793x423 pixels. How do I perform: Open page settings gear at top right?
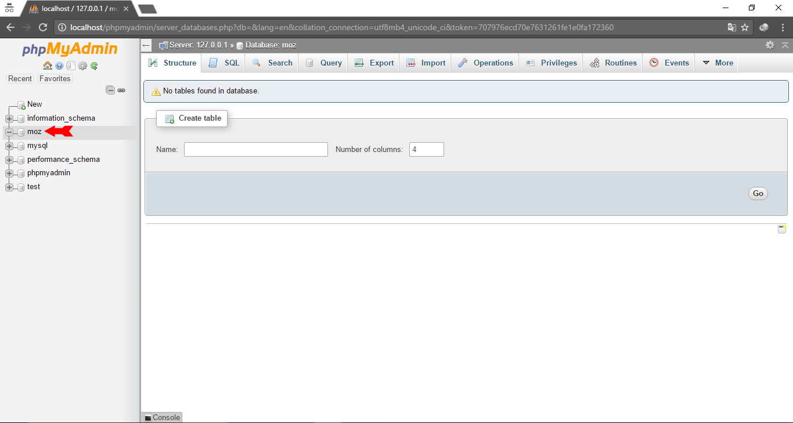(x=770, y=45)
